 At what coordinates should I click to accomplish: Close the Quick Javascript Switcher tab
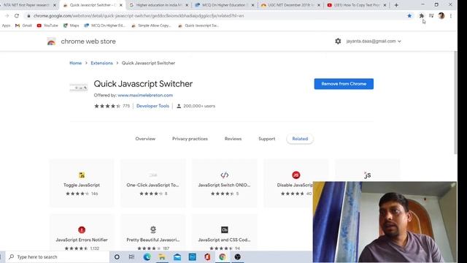[120, 5]
